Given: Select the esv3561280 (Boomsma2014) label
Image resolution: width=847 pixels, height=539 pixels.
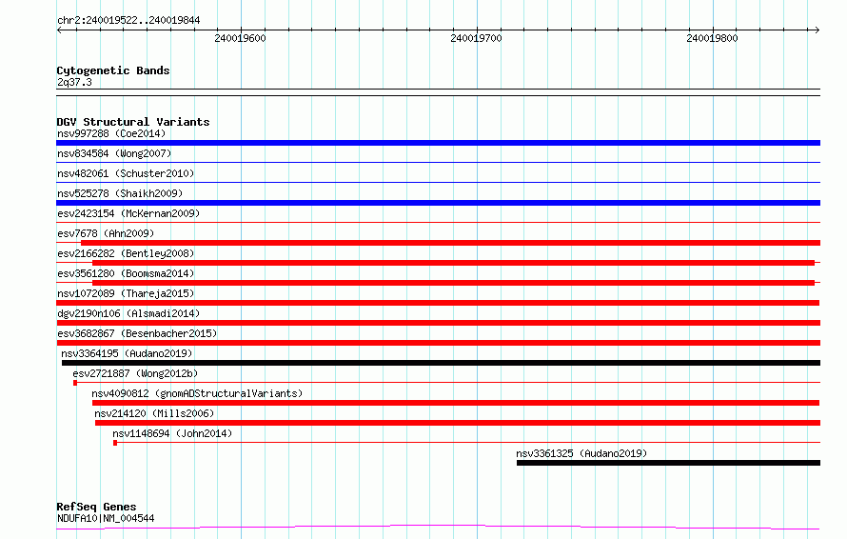Looking at the screenshot, I should [x=126, y=273].
